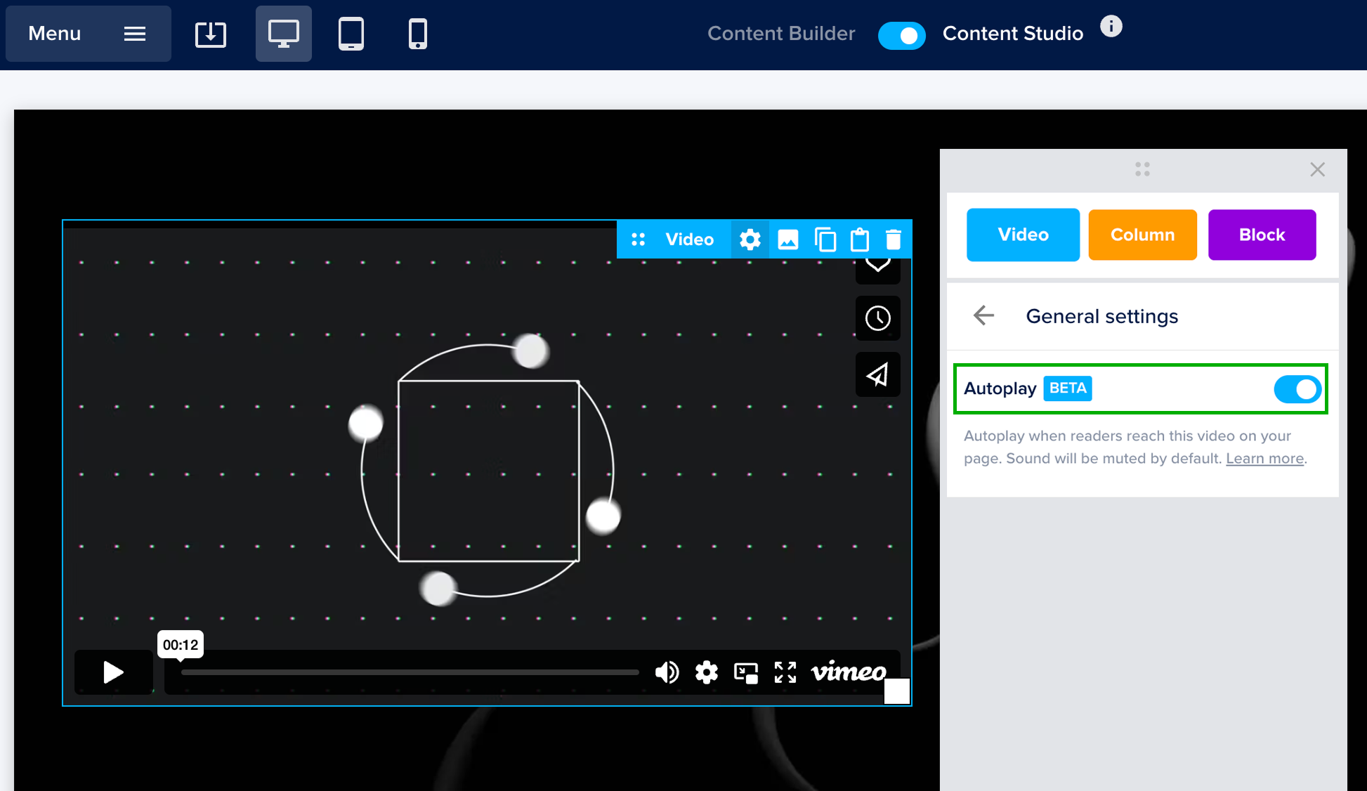
Task: Enter fullscreen in Vimeo player
Action: click(785, 672)
